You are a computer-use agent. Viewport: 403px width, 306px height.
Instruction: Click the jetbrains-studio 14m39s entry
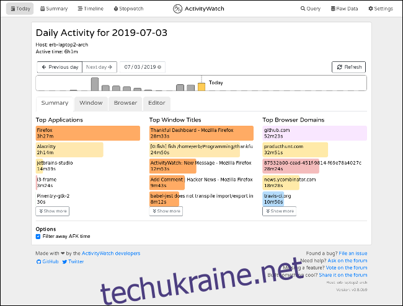pyautogui.click(x=55, y=166)
